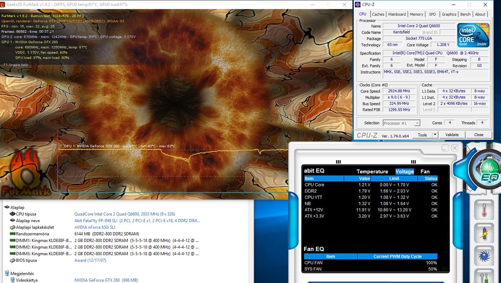Click the Core Voltage 1.208 V field
The height and width of the screenshot is (283, 501).
click(x=443, y=45)
